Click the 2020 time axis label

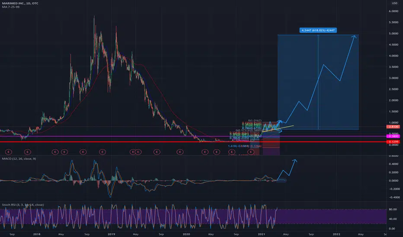tap(186, 234)
